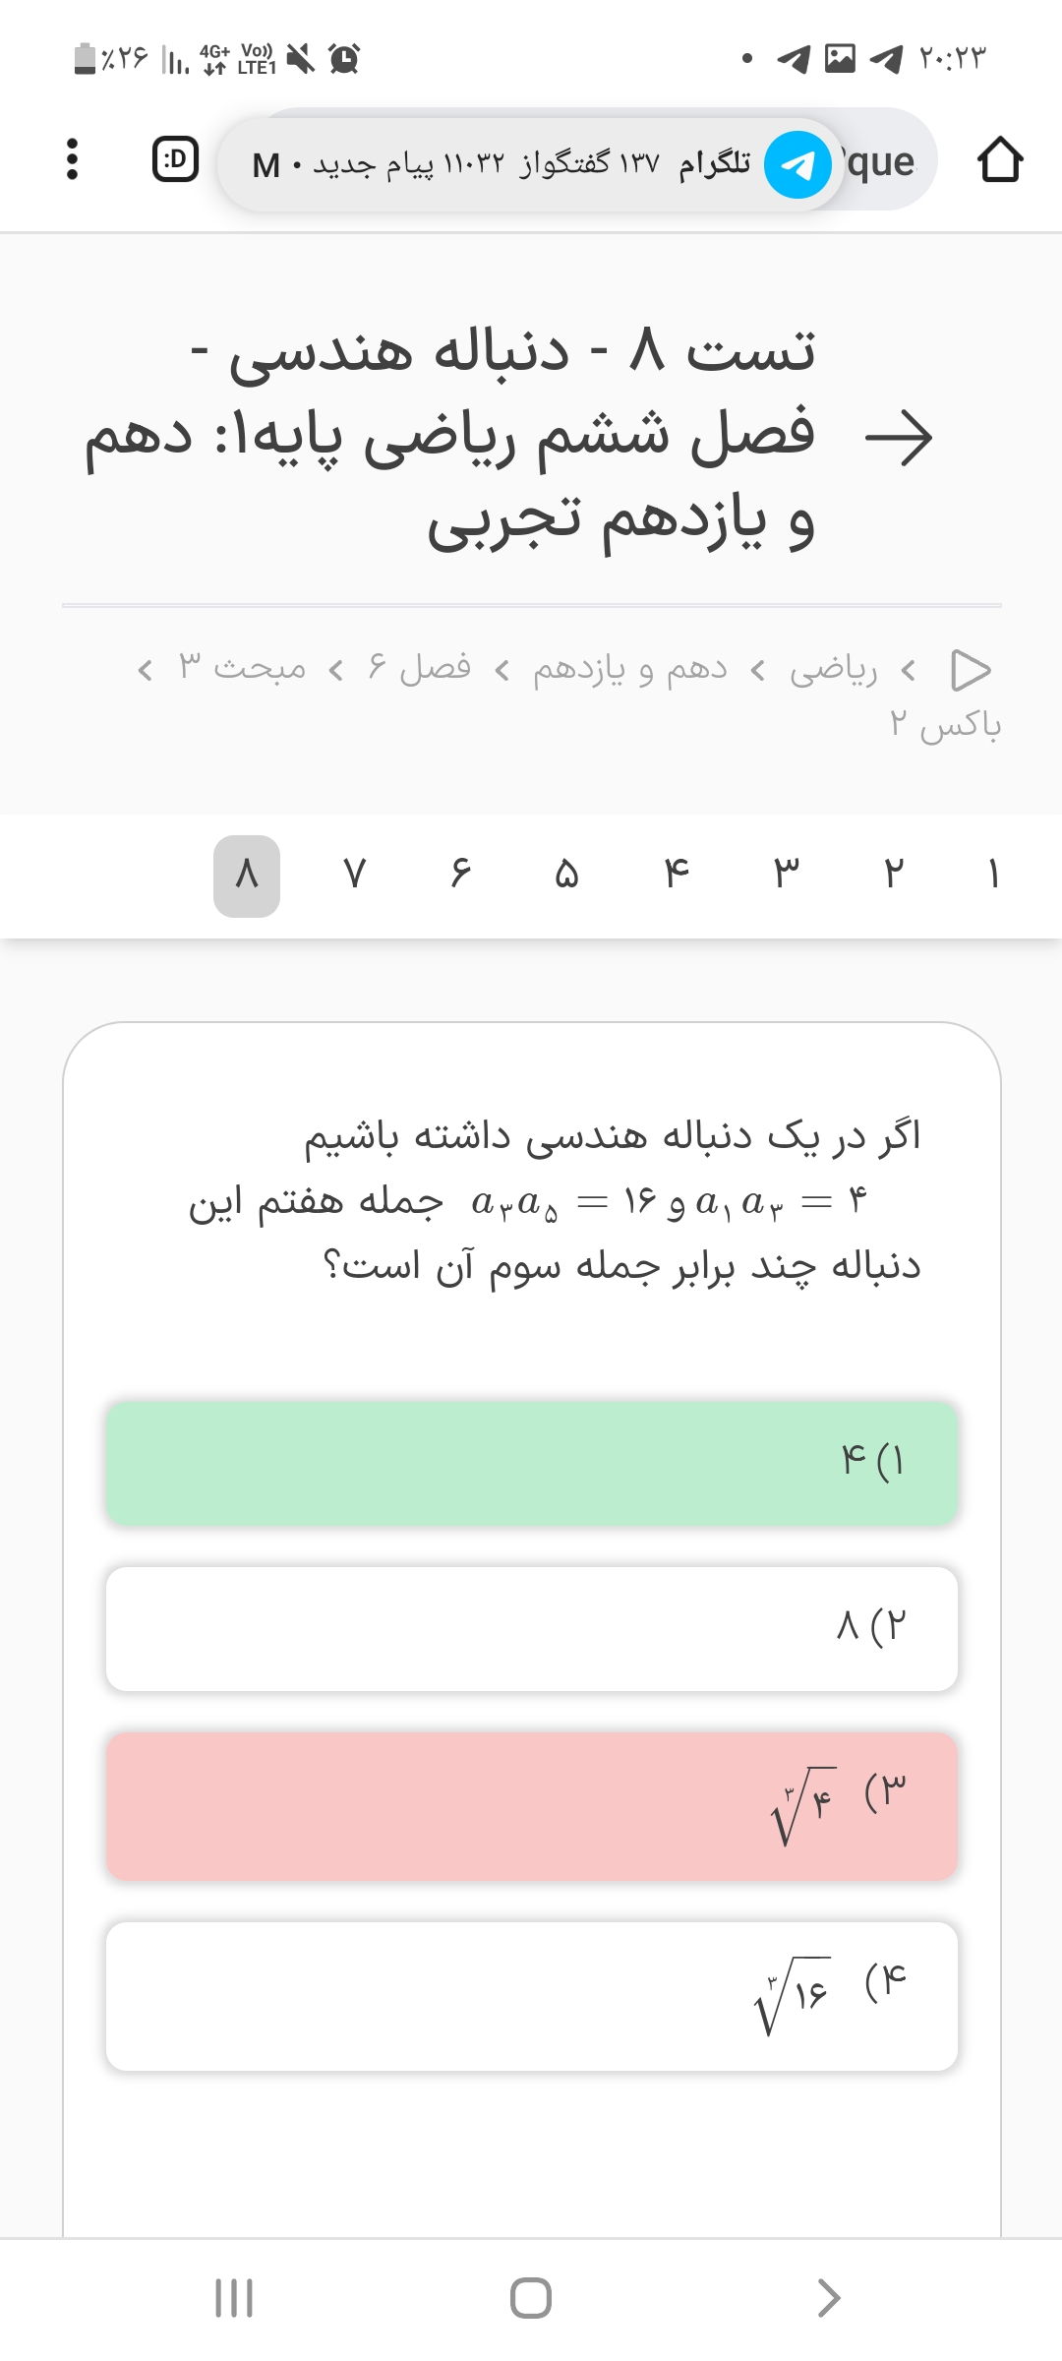Tap the Telegram notification icon

(x=797, y=164)
